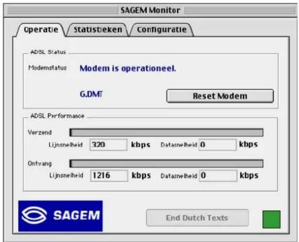Screen dimensions: 299x242
Task: Click the 'Modem is operationeel.' status text
Action: (128, 68)
